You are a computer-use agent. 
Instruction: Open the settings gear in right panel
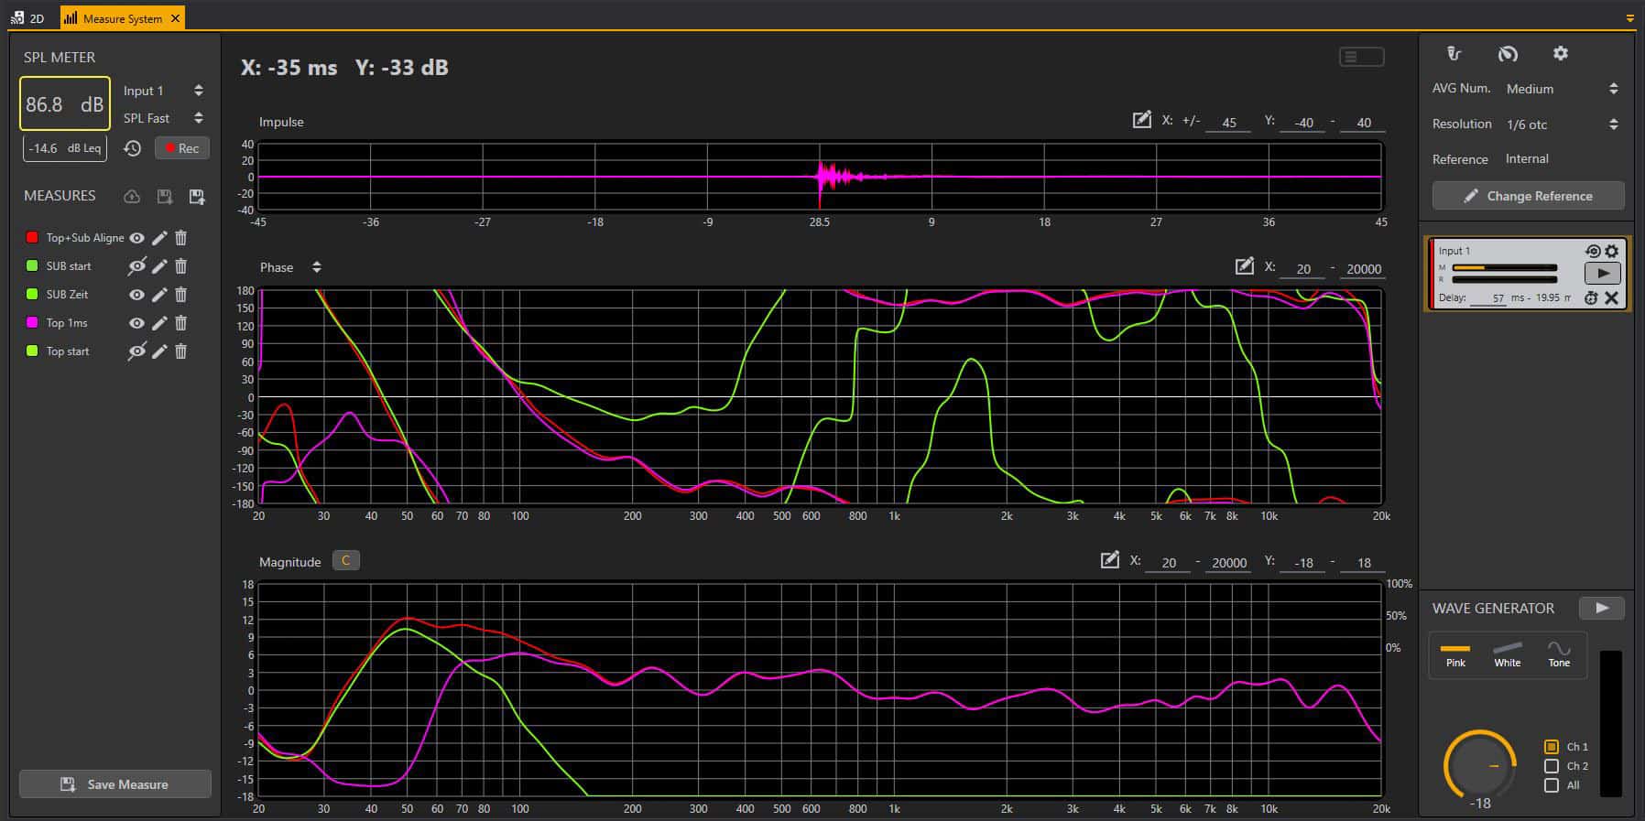1561,54
